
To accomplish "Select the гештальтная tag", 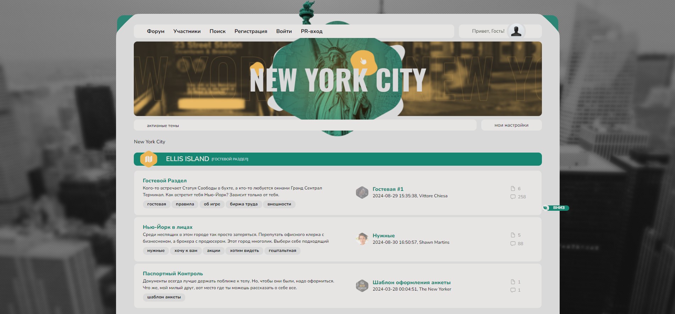I will [282, 250].
